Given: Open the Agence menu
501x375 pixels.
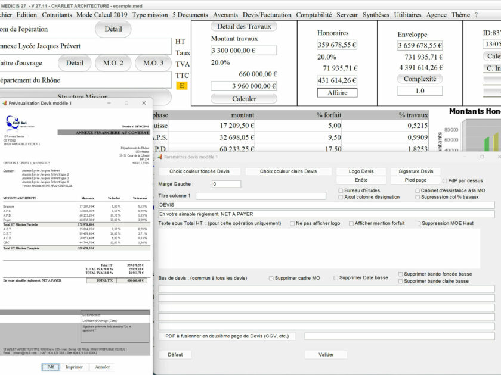Looking at the screenshot, I should pyautogui.click(x=436, y=15).
